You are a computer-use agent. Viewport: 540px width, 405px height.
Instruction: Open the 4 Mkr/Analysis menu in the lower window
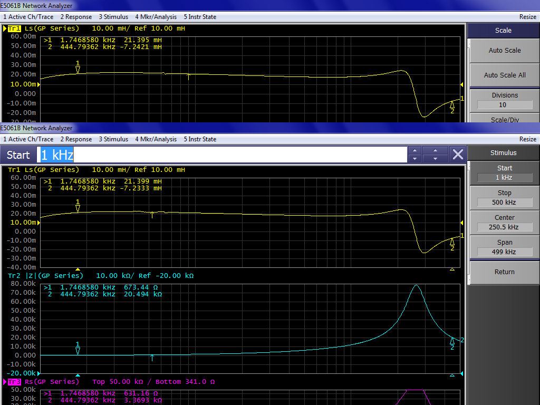156,139
